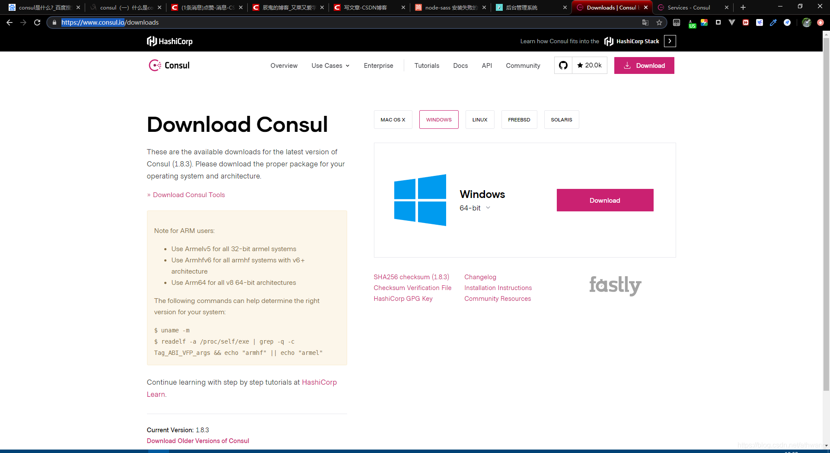The width and height of the screenshot is (830, 453).
Task: Click the blue circular extension icon
Action: 787,22
